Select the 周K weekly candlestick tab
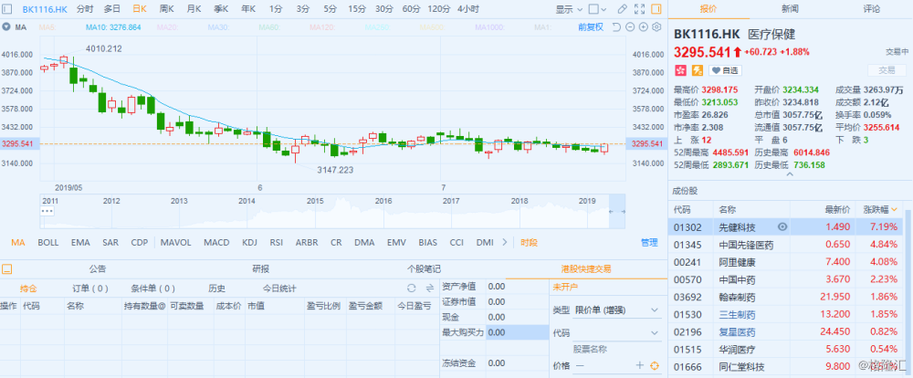The height and width of the screenshot is (378, 913). (x=166, y=8)
